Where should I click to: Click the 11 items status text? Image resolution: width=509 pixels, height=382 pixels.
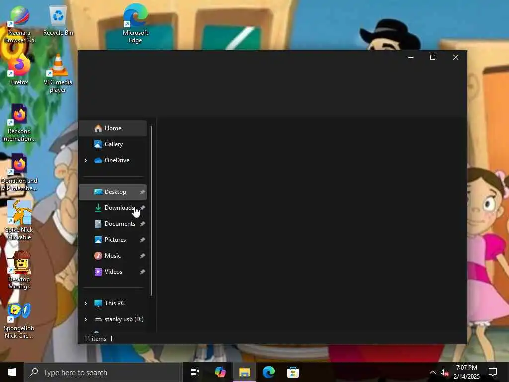[95, 338]
